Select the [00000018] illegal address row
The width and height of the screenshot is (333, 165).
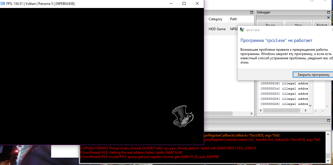pyautogui.click(x=284, y=83)
